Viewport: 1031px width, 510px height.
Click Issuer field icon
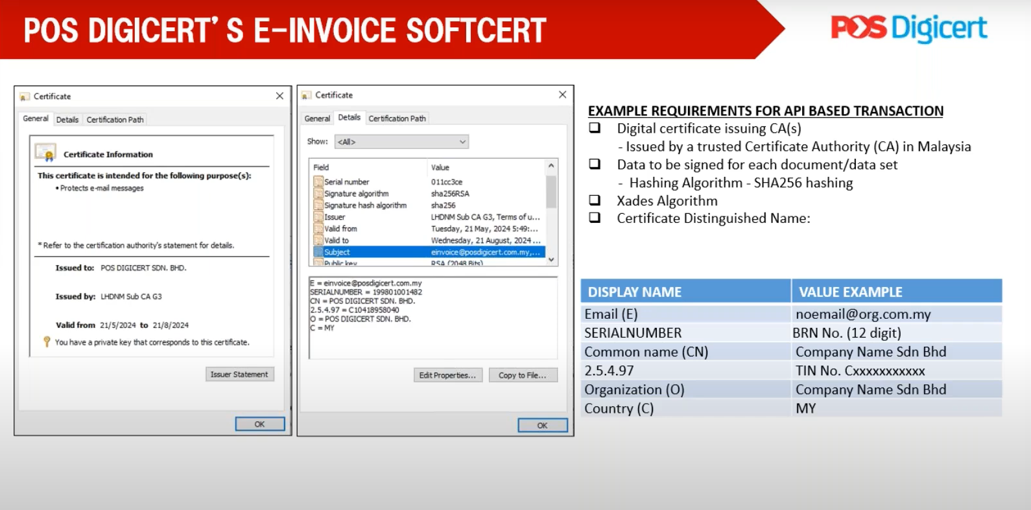[x=318, y=217]
